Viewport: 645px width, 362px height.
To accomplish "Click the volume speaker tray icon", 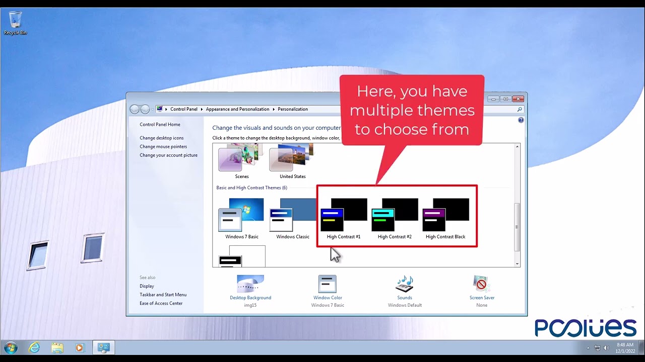I will click(606, 347).
